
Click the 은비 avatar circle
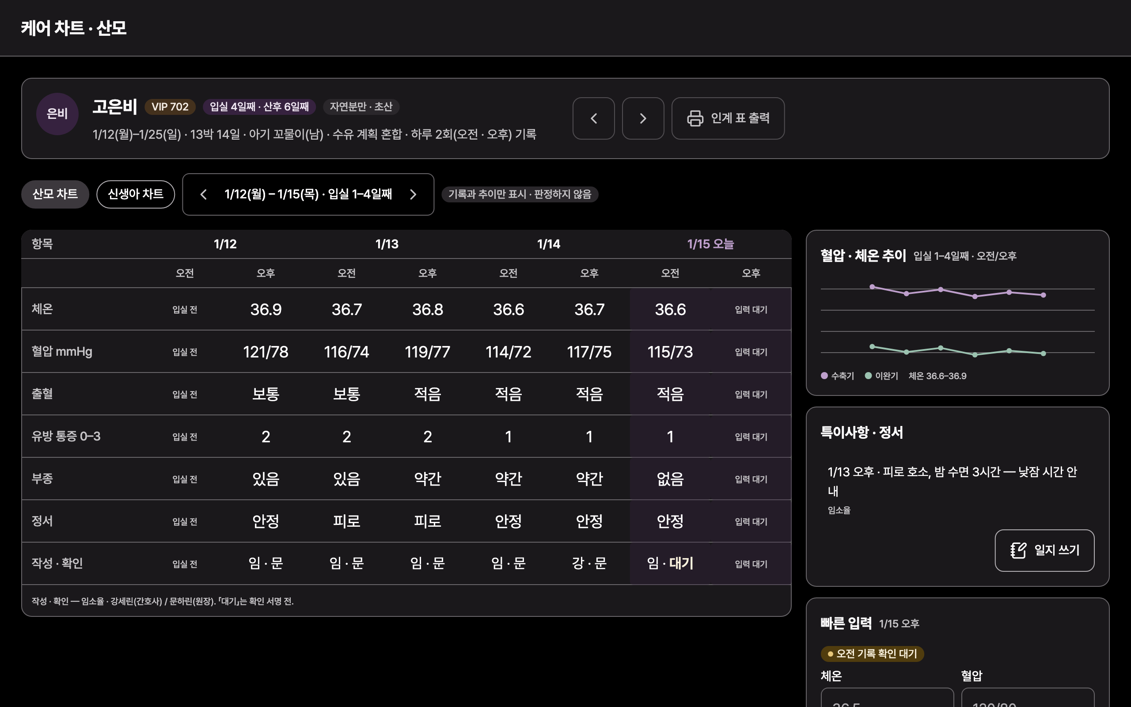[x=57, y=114]
